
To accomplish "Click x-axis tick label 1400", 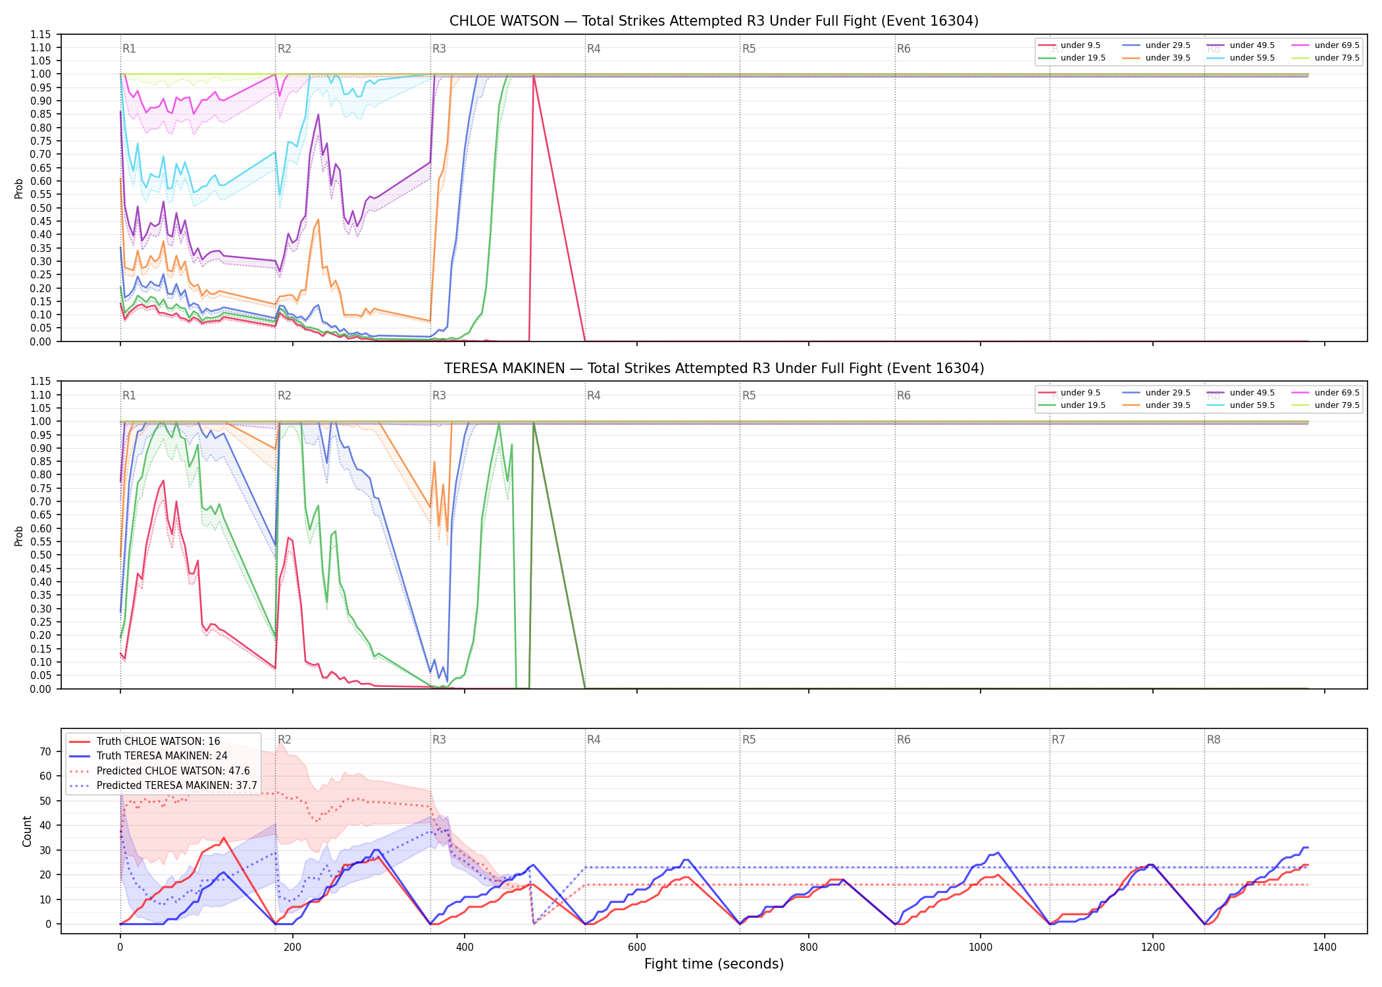I will tap(1325, 948).
